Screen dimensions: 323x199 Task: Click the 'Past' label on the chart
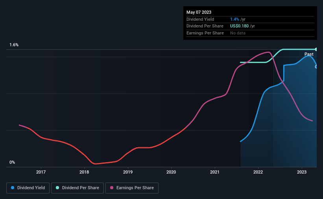coord(309,54)
